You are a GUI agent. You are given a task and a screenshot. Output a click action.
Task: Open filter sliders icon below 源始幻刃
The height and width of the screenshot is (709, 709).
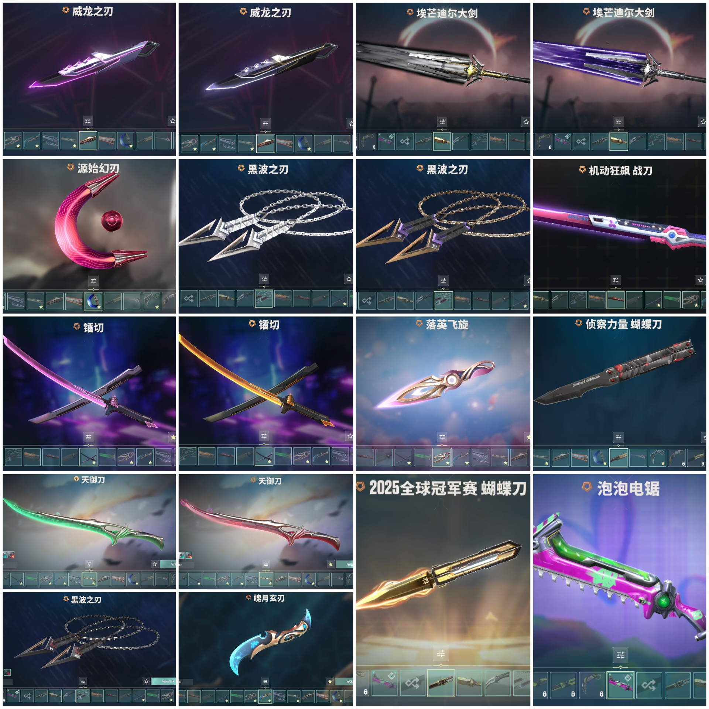pyautogui.click(x=93, y=281)
